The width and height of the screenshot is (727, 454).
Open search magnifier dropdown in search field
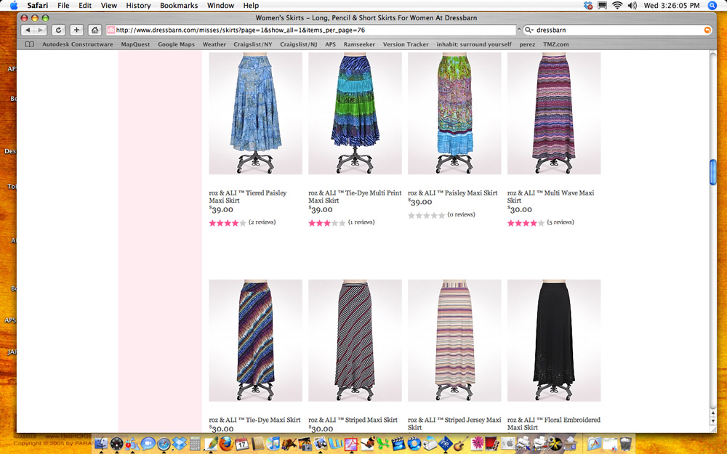click(x=529, y=30)
